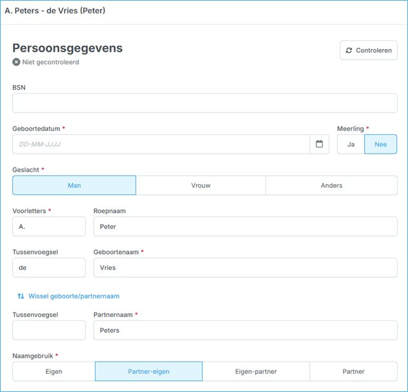Click the refresh icon in Controleren button
The height and width of the screenshot is (392, 408).
coord(349,50)
